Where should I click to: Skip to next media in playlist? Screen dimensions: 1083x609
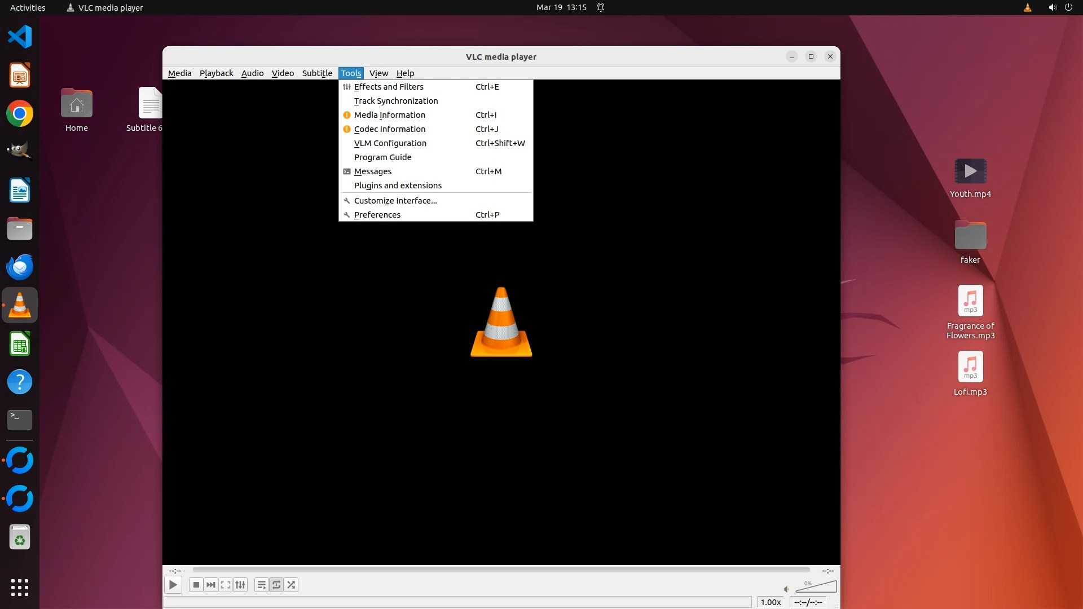coord(210,585)
